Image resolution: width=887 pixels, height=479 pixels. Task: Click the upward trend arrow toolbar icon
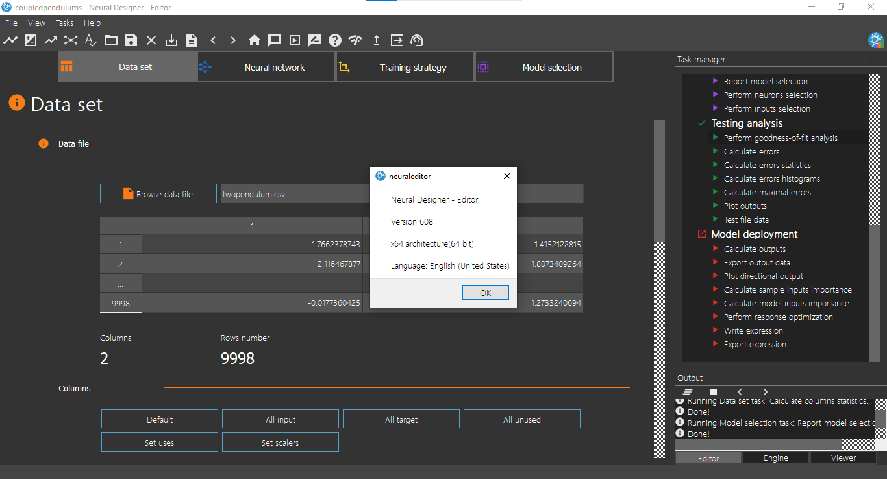(x=51, y=40)
